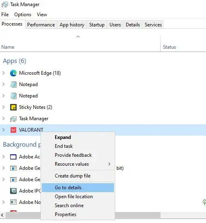
Task: Switch to the Startup tab
Action: click(97, 25)
